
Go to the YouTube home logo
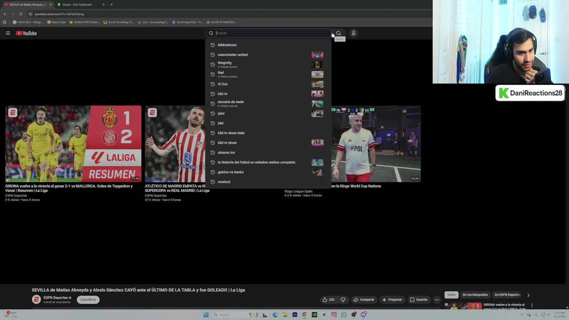pyautogui.click(x=26, y=33)
